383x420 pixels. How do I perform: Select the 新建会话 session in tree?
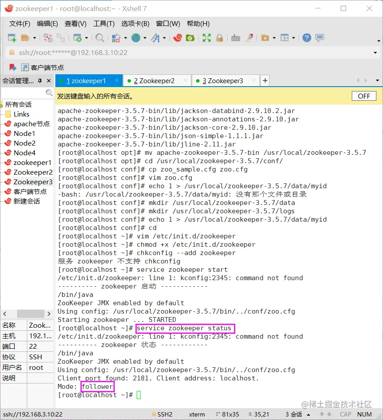(27, 201)
